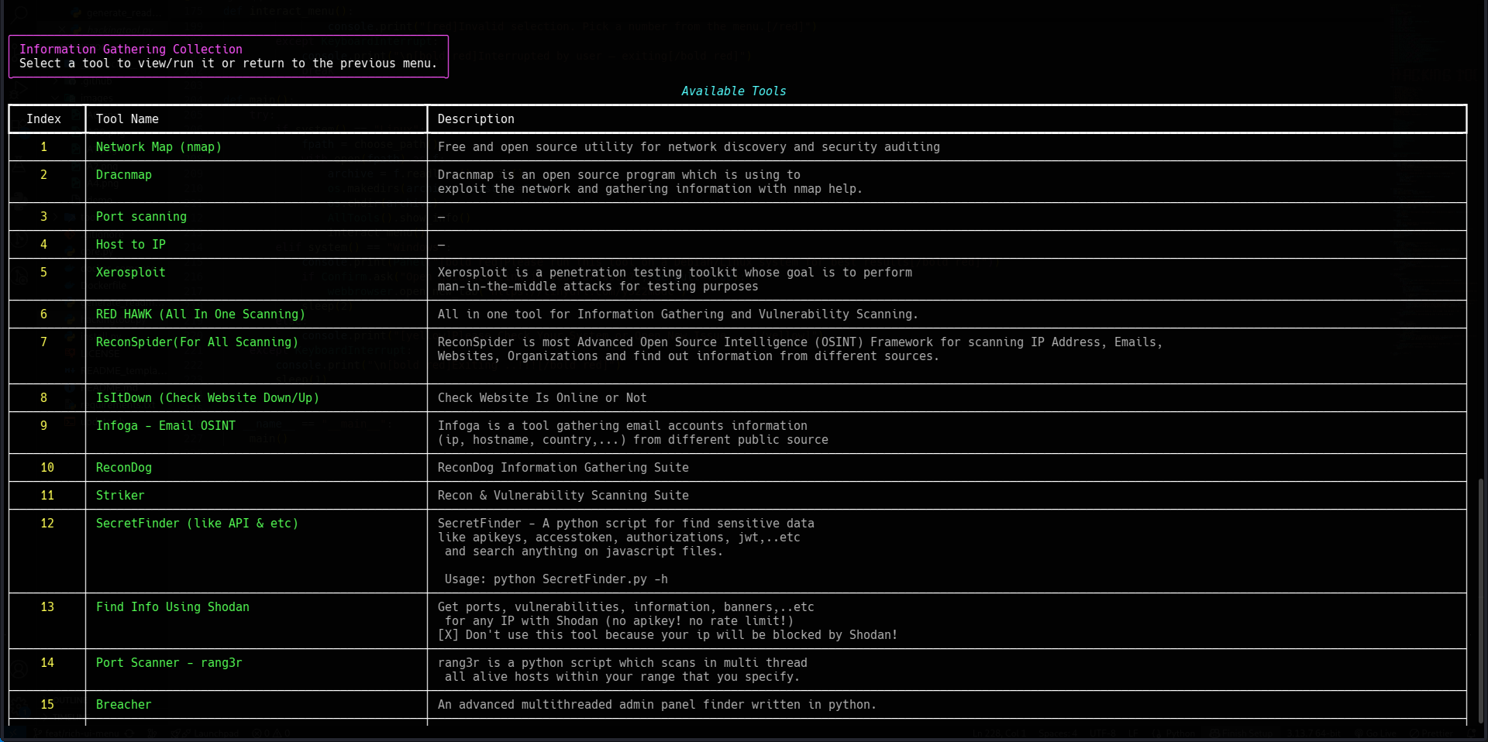Select the "Striker" tool name
The image size is (1488, 742).
(x=120, y=496)
